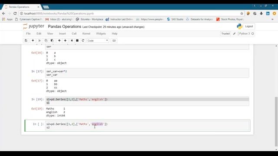Click the Out[17] prompt label
This screenshot has width=278, height=156.
[x=37, y=81]
